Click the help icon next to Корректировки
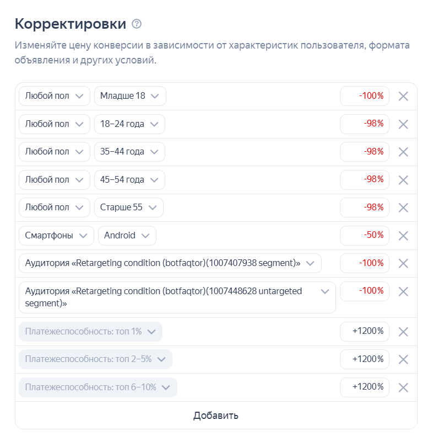433x436 pixels. [x=137, y=24]
